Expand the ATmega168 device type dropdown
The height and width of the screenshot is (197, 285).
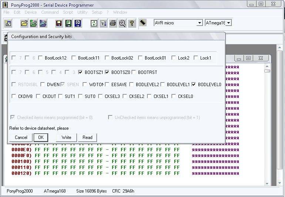click(x=229, y=23)
